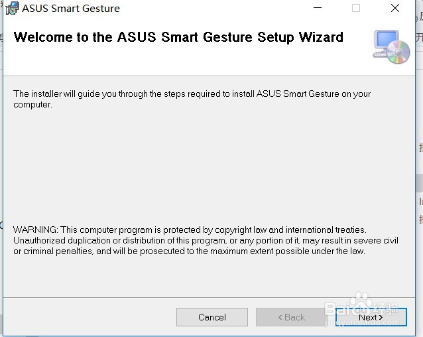Open the installer system menu icon
This screenshot has width=423, height=337.
tap(12, 8)
